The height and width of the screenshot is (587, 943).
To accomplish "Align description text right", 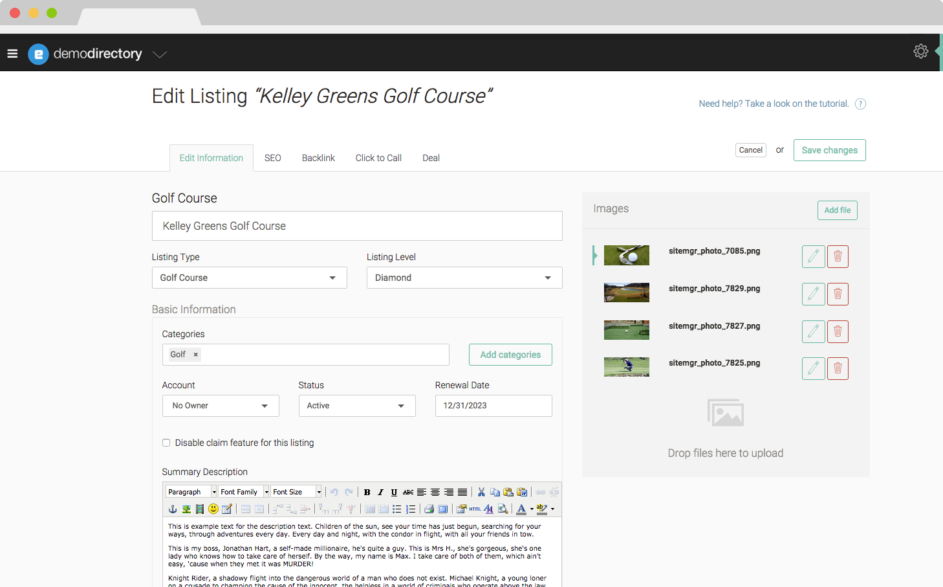I will (449, 492).
